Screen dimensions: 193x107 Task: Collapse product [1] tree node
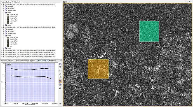pos(1,4)
